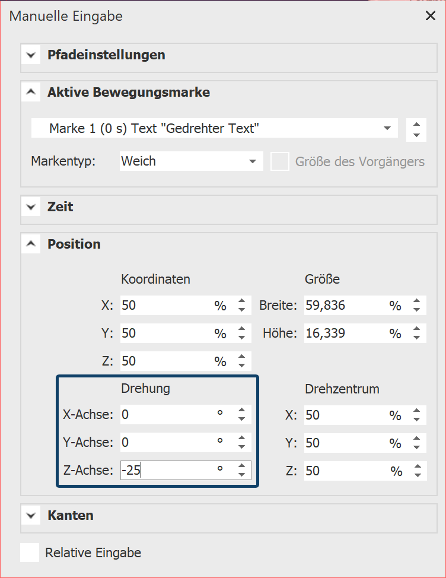Decrease the X-Achse rotation value
The width and height of the screenshot is (446, 578).
[241, 419]
